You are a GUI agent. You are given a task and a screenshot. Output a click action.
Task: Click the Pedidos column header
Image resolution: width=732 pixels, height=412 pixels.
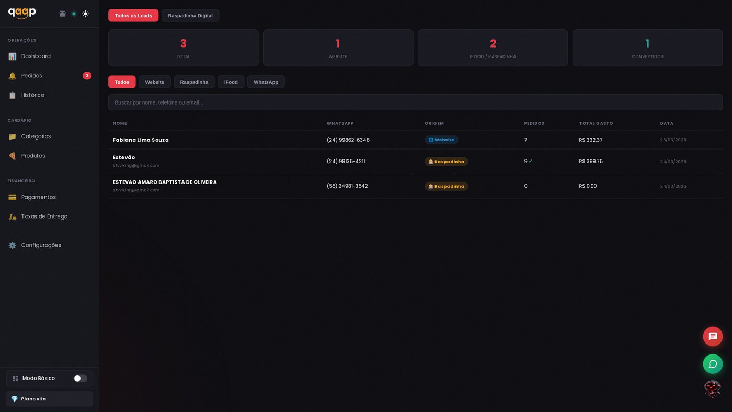[x=534, y=123]
